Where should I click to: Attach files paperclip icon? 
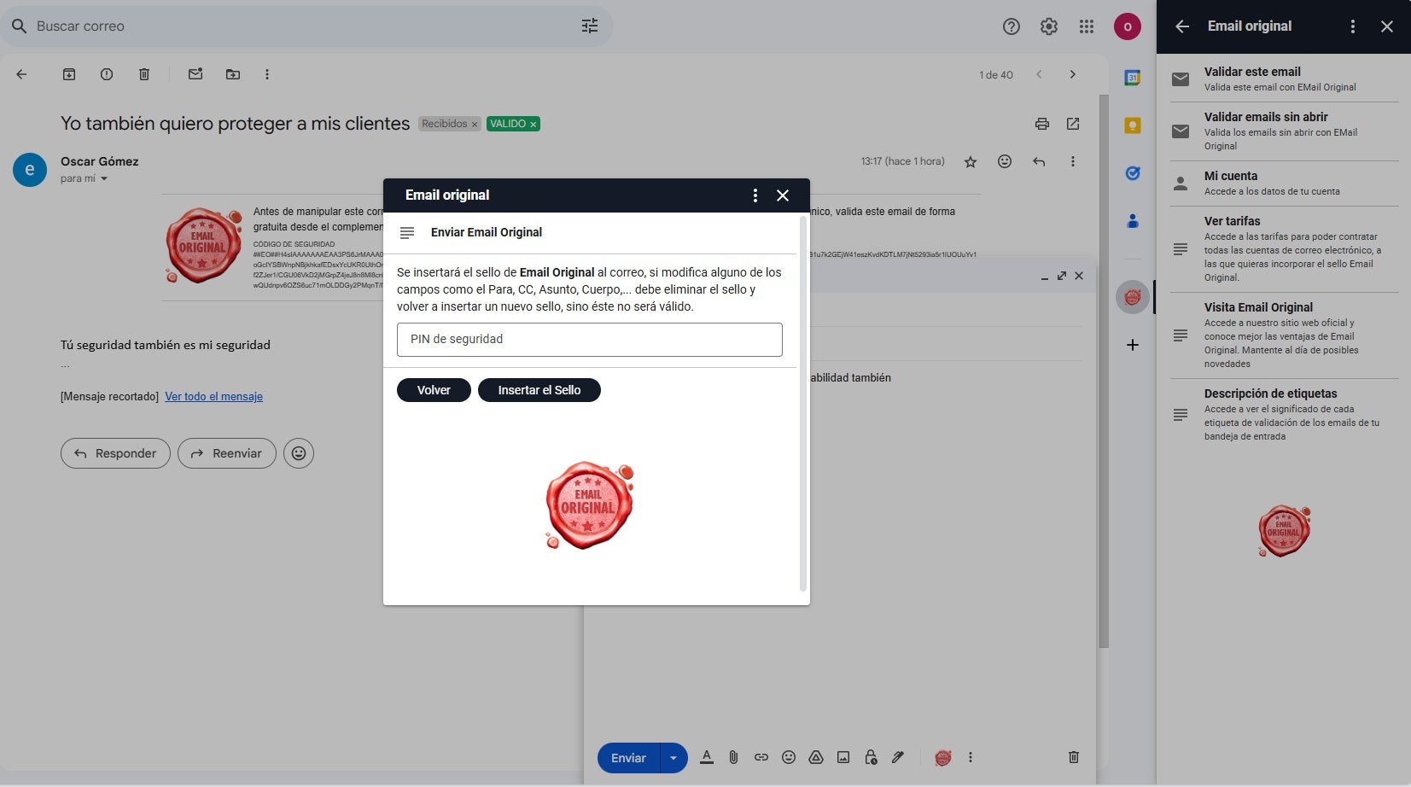[x=733, y=757]
